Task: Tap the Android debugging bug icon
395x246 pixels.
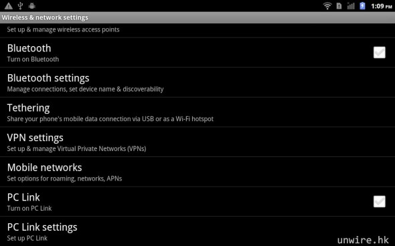Action: point(32,6)
